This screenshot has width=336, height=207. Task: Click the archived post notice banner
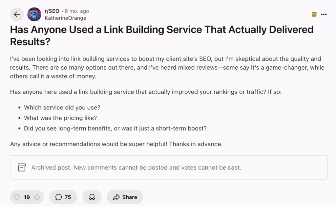coord(169,167)
